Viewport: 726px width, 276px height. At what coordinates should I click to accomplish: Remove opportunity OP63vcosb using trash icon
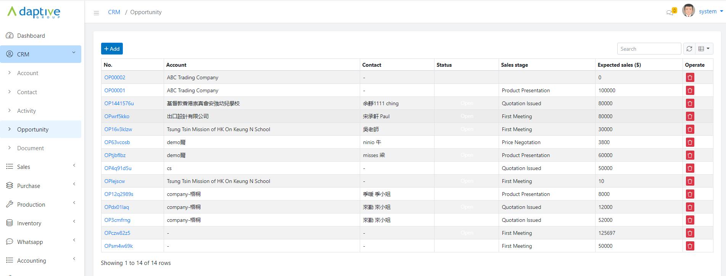click(689, 142)
